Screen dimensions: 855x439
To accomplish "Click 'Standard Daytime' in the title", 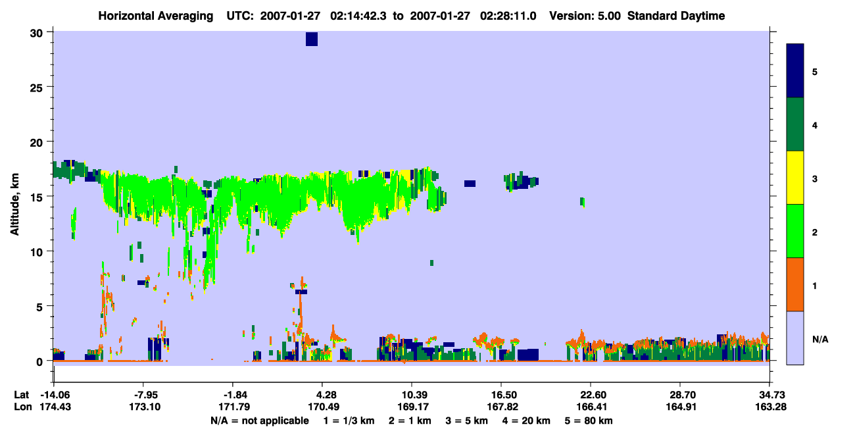I will (x=676, y=16).
